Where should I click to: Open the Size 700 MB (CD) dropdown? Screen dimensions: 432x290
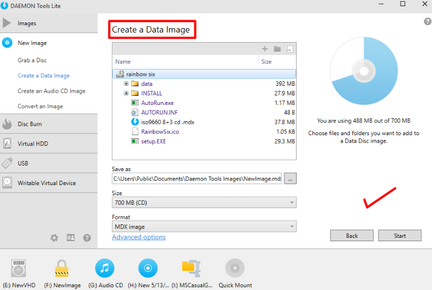tap(204, 202)
